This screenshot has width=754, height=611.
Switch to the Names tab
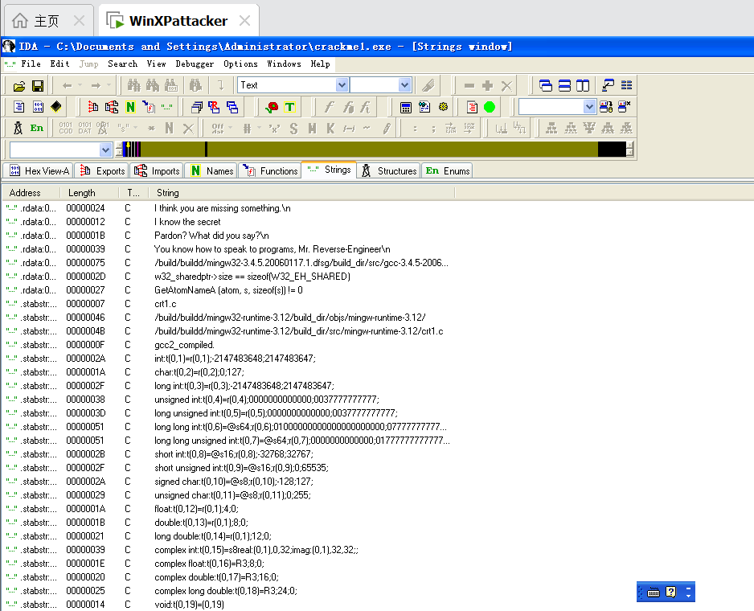(211, 170)
